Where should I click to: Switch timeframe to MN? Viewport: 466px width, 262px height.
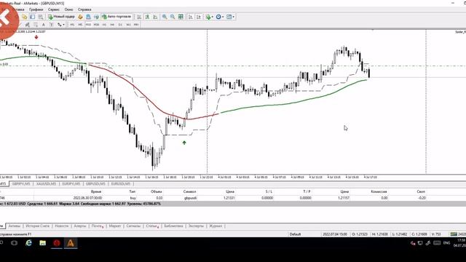136,25
